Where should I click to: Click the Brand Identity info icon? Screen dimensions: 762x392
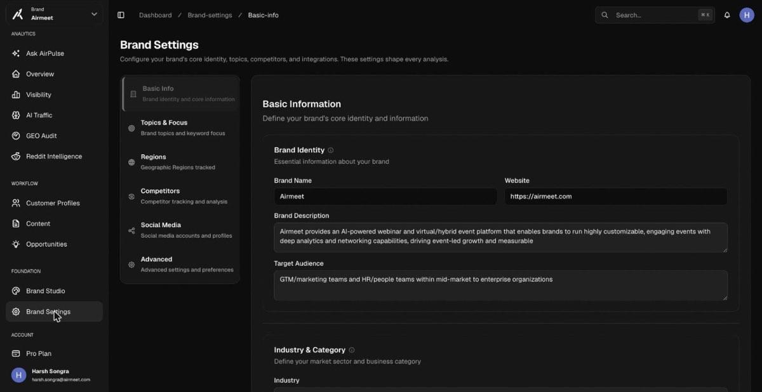coord(330,150)
